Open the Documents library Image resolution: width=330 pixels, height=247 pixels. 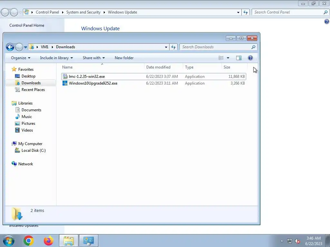click(x=31, y=110)
